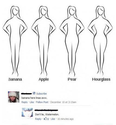Reply to the 'banana here lmao' comment
Viewport: 116px width, 125px height.
24,102
